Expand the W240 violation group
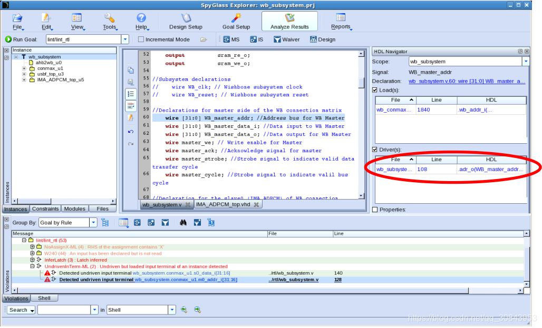 [32, 253]
